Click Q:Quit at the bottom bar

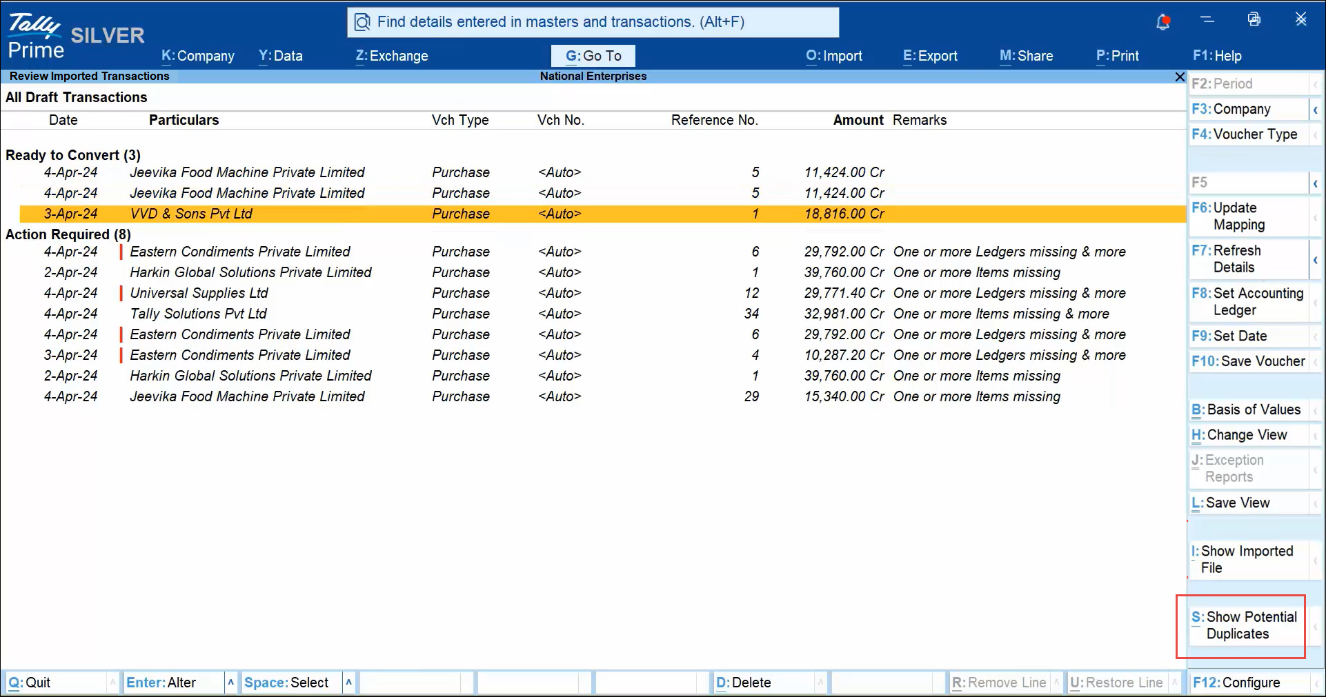(x=55, y=683)
